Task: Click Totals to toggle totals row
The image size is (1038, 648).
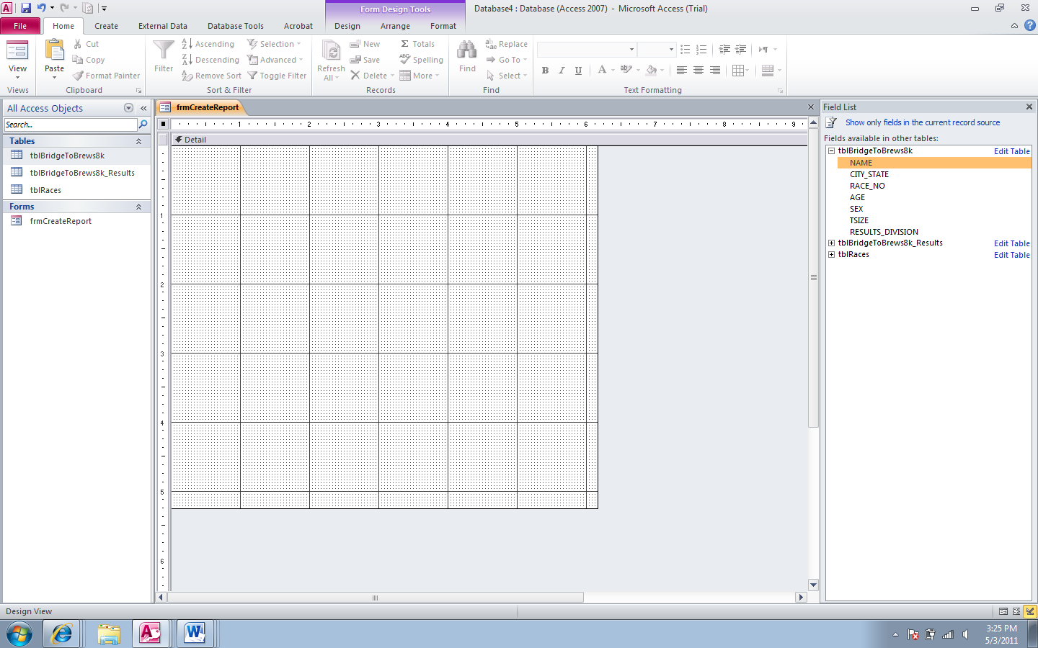Action: tap(418, 43)
